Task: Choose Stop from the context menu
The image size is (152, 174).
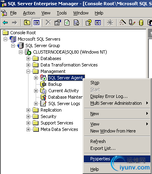Action: tap(117, 83)
